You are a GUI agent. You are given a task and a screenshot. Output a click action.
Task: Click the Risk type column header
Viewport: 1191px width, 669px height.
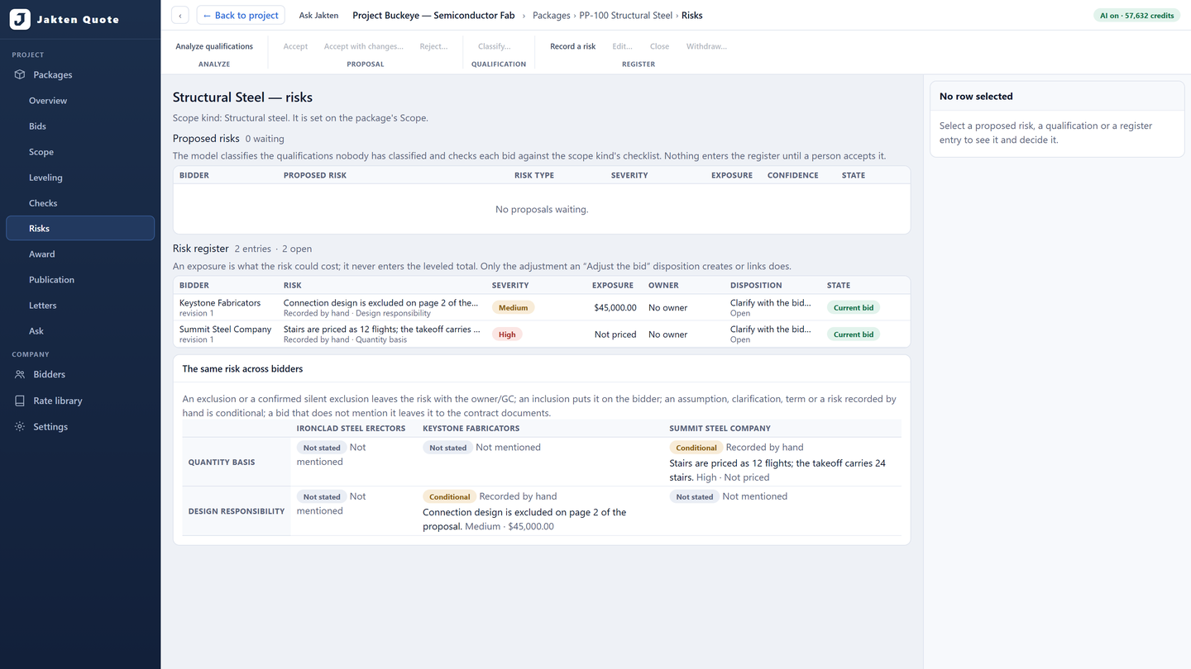pyautogui.click(x=534, y=175)
